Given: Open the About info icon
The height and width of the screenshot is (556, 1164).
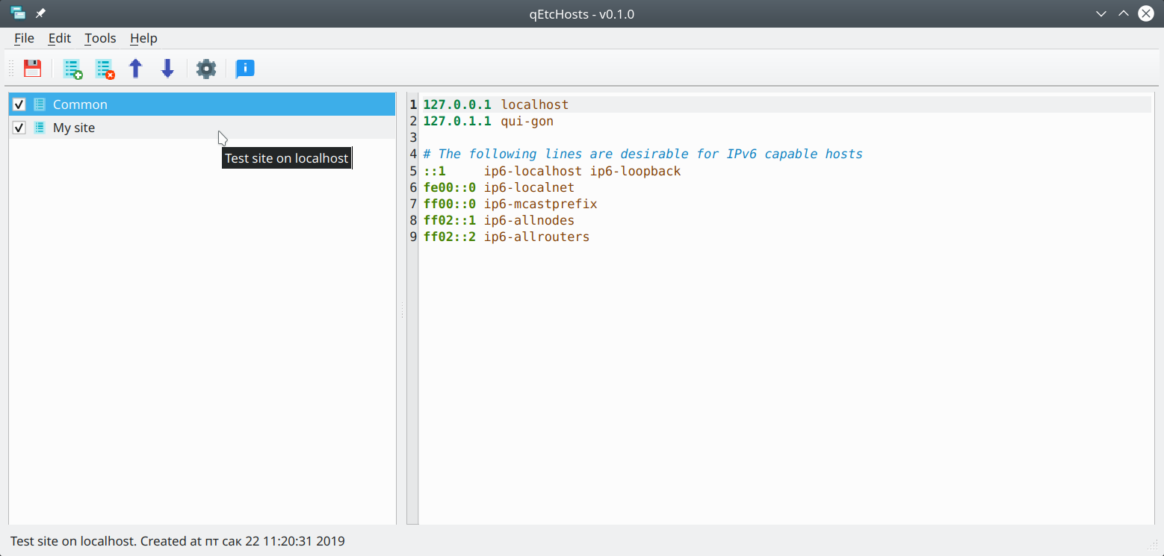Looking at the screenshot, I should pyautogui.click(x=245, y=69).
